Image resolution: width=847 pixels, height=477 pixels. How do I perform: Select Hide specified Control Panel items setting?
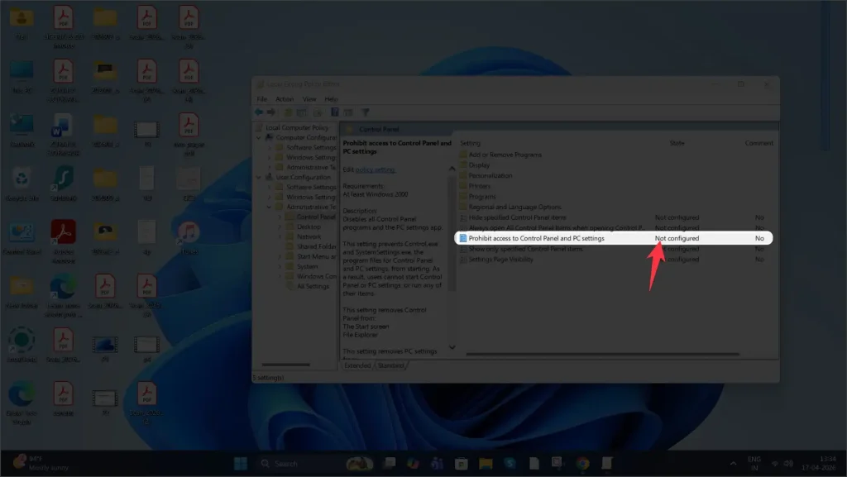pyautogui.click(x=517, y=217)
